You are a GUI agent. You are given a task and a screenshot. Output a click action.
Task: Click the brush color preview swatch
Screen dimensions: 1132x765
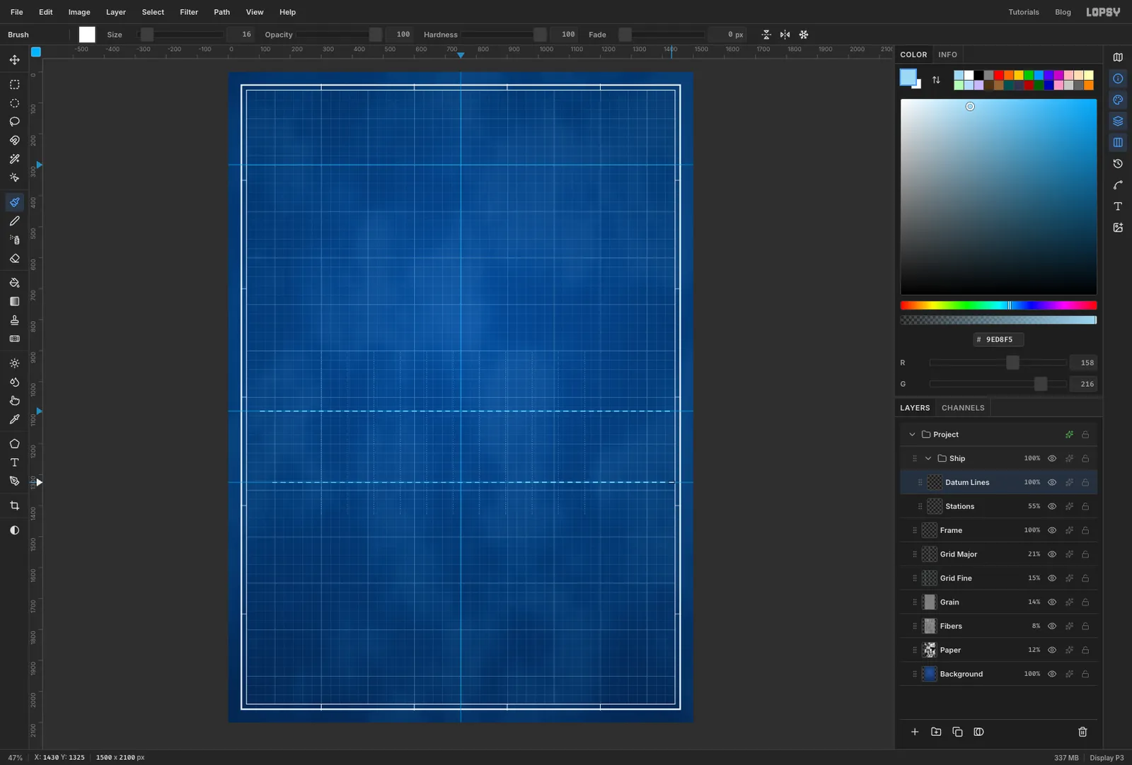click(x=87, y=35)
